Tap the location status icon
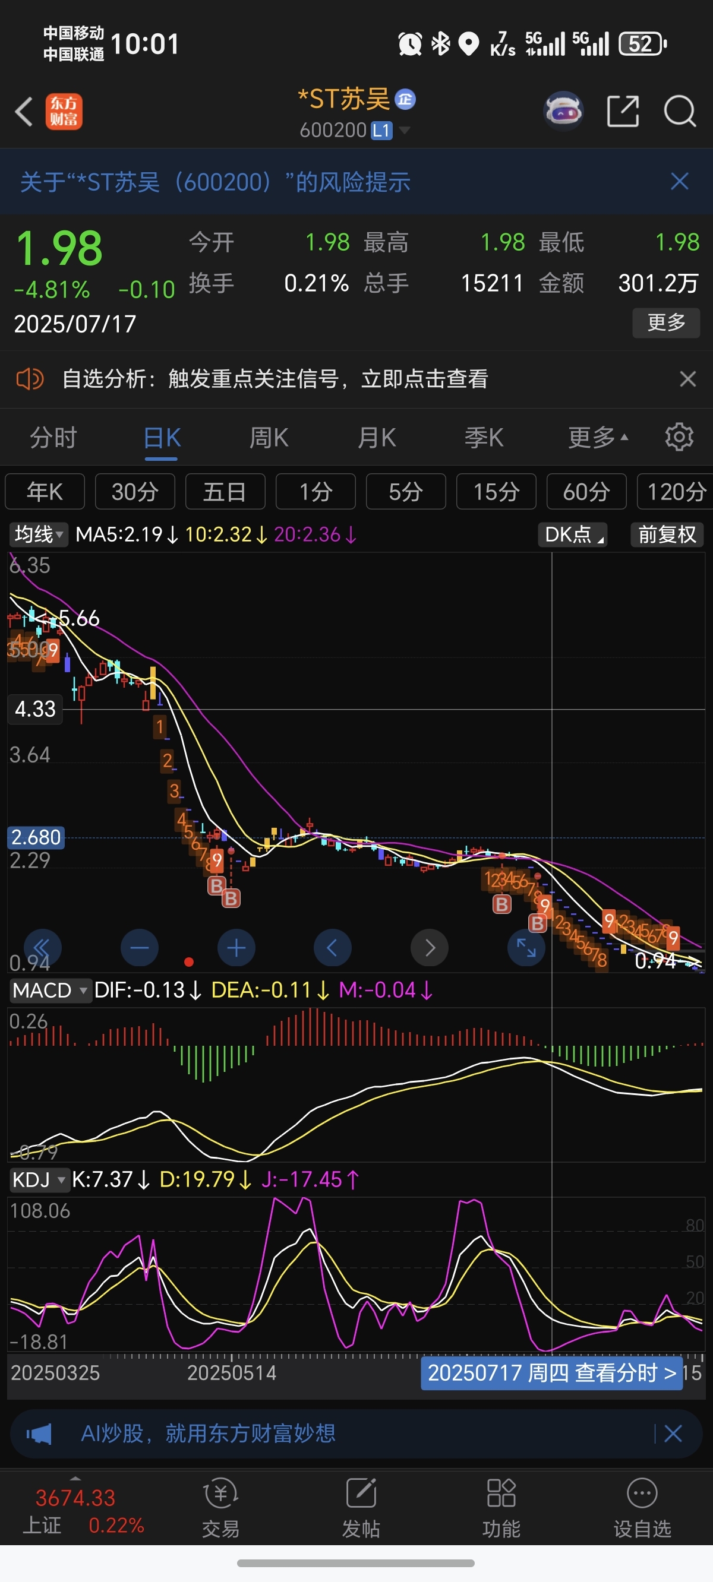713x1582 pixels. click(469, 43)
